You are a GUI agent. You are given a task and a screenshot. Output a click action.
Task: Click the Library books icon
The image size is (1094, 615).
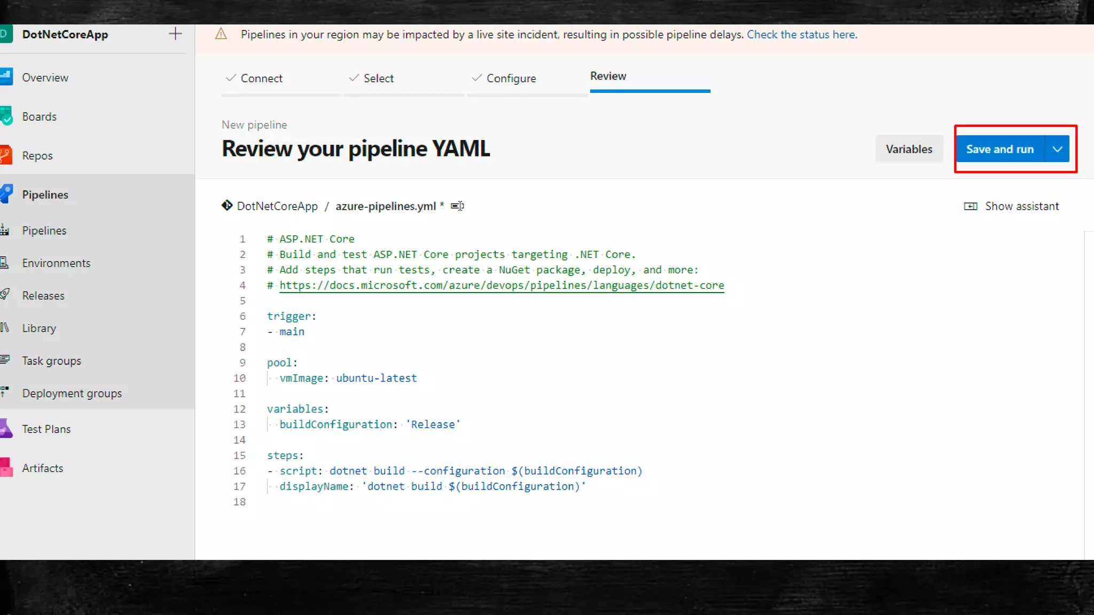[5, 328]
